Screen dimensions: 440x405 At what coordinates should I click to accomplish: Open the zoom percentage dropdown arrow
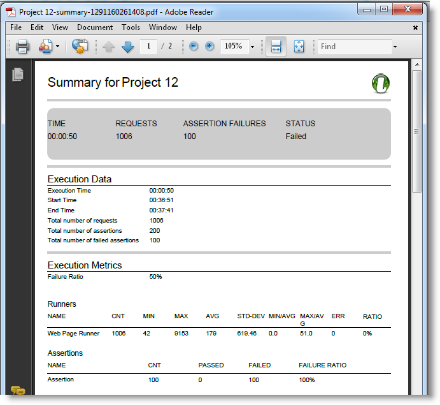pyautogui.click(x=252, y=47)
